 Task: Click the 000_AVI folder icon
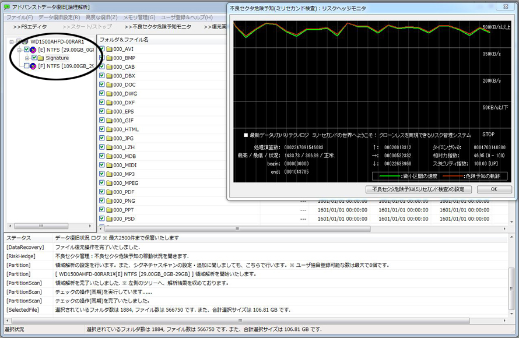click(x=109, y=49)
